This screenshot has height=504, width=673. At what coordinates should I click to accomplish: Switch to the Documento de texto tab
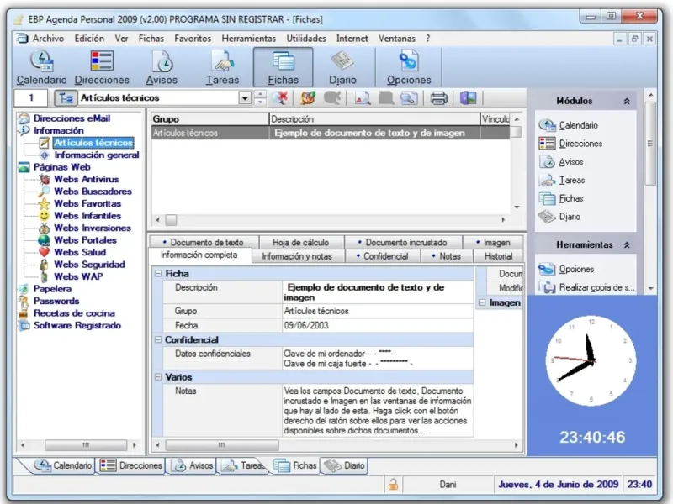click(204, 242)
